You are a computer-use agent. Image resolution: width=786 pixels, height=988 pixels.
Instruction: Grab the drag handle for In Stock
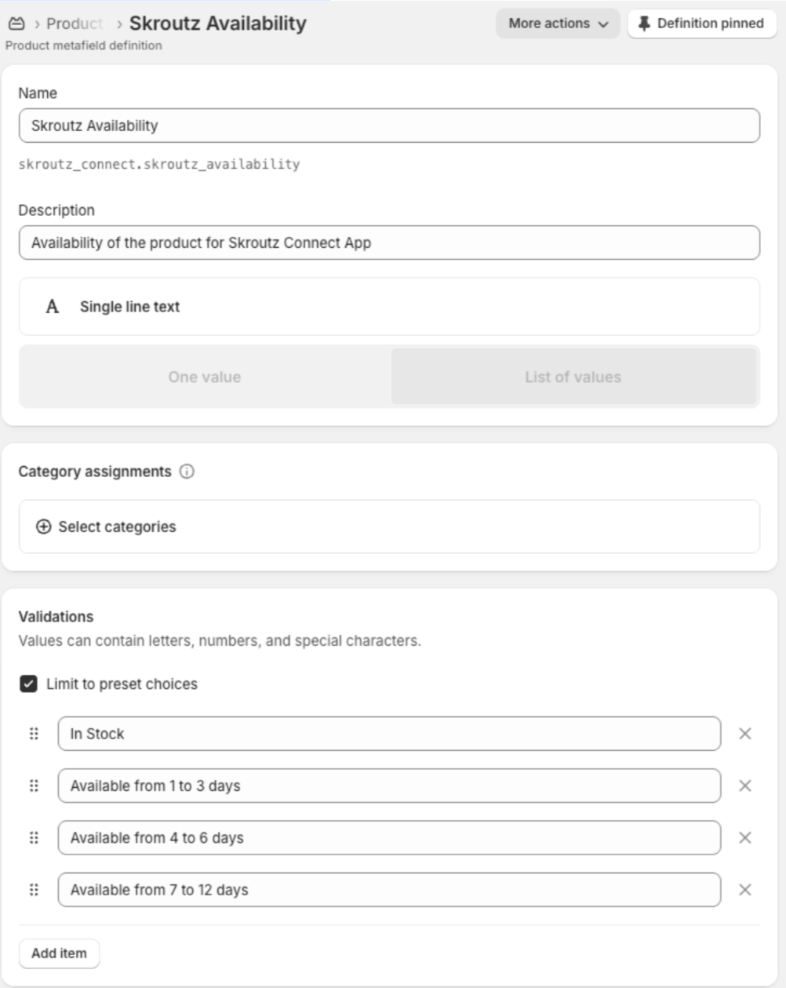(x=34, y=734)
